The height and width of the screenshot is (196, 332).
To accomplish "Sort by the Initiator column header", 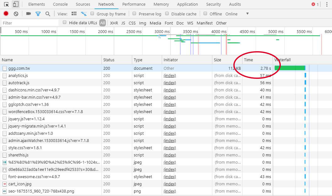I will (187, 60).
